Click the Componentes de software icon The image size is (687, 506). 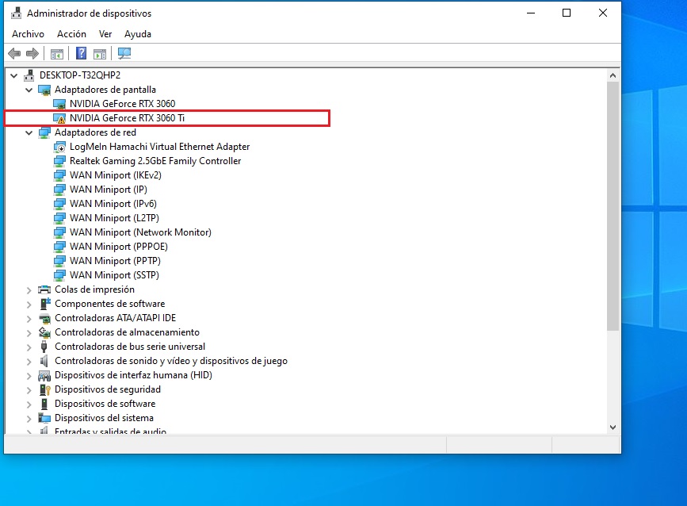44,304
